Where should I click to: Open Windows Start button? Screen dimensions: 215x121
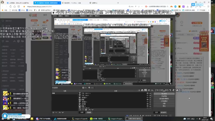[x=2, y=119]
